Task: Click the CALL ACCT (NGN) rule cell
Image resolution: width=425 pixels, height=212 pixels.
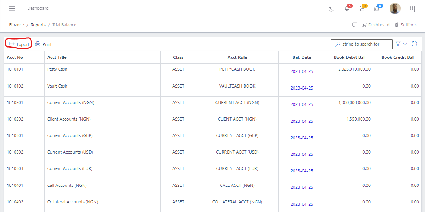Action: [237, 185]
